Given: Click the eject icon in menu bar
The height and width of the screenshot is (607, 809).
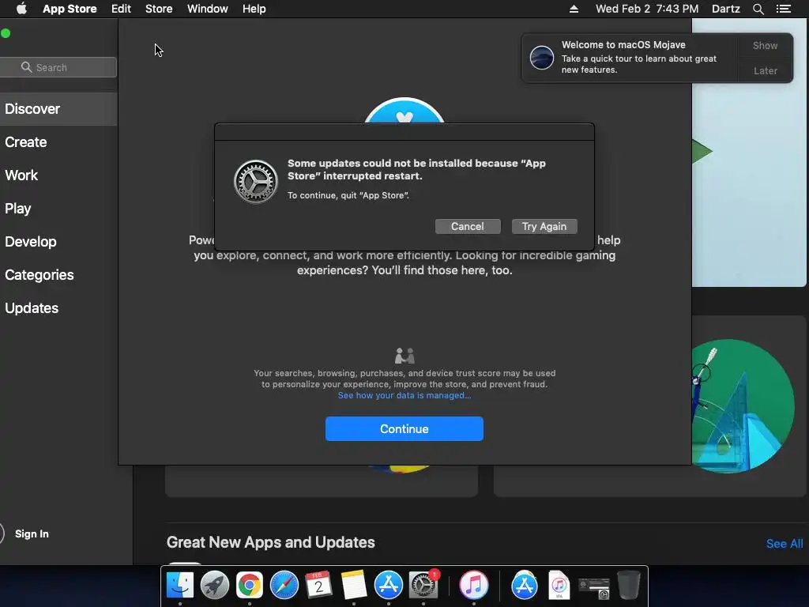Looking at the screenshot, I should click(574, 9).
